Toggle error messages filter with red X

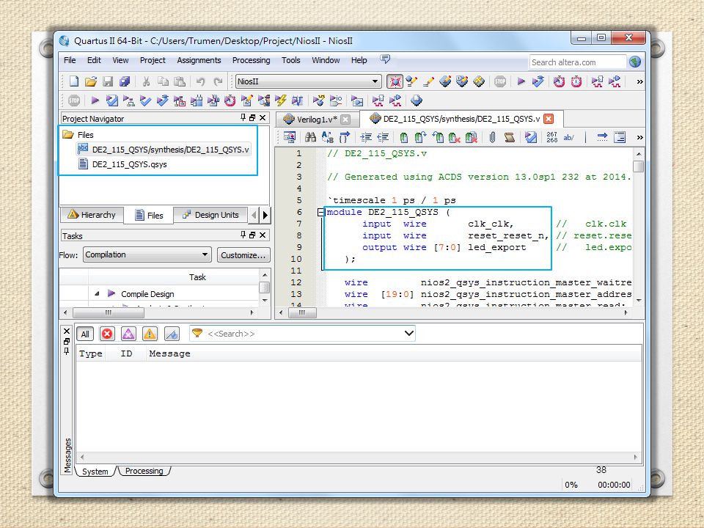(x=107, y=334)
